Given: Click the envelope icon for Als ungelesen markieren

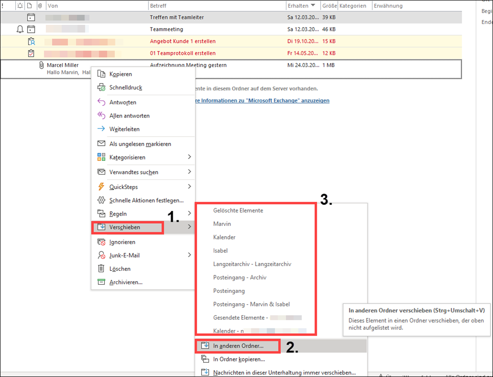Looking at the screenshot, I should (x=101, y=144).
